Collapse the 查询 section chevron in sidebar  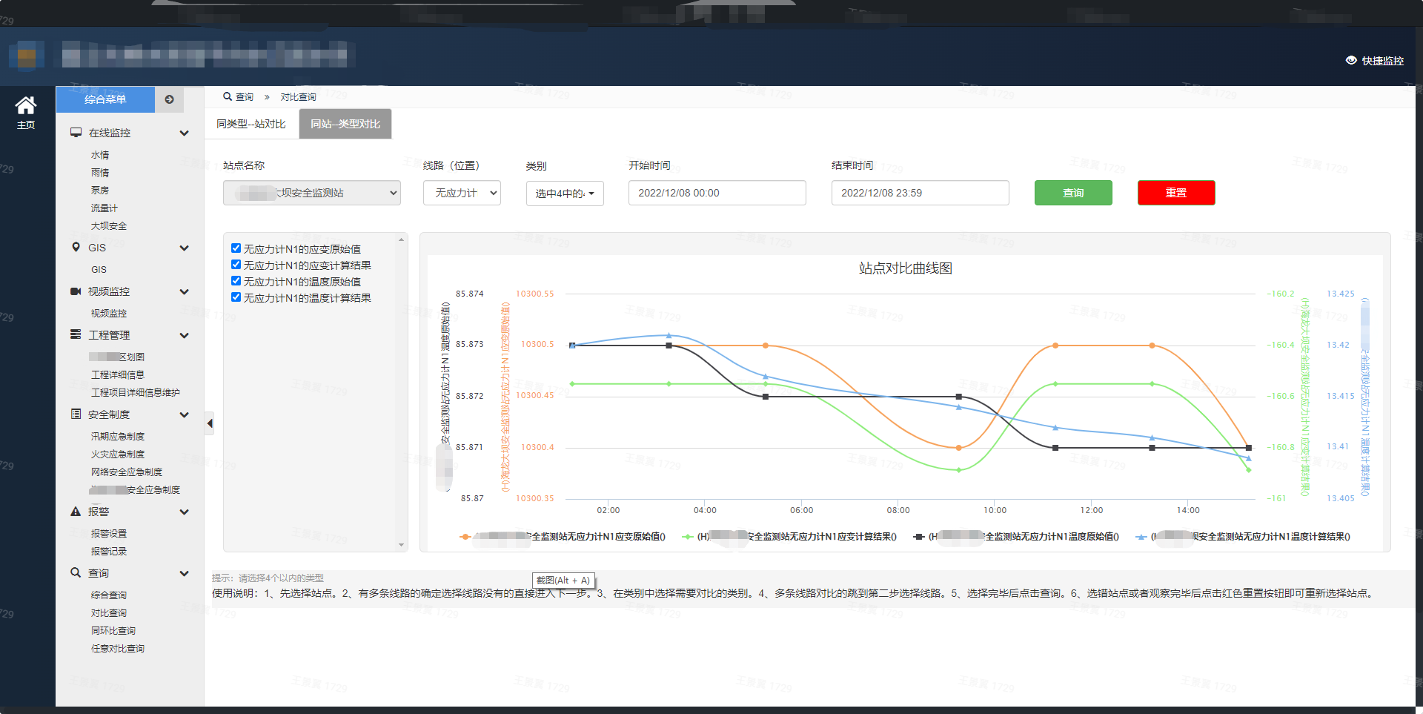click(x=184, y=574)
